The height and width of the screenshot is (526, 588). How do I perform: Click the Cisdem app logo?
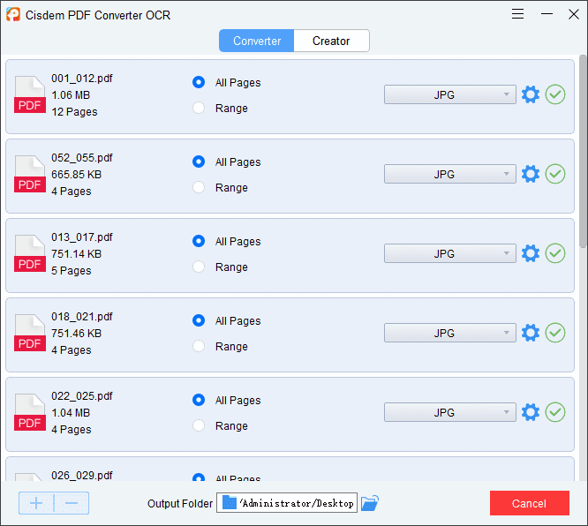click(13, 15)
